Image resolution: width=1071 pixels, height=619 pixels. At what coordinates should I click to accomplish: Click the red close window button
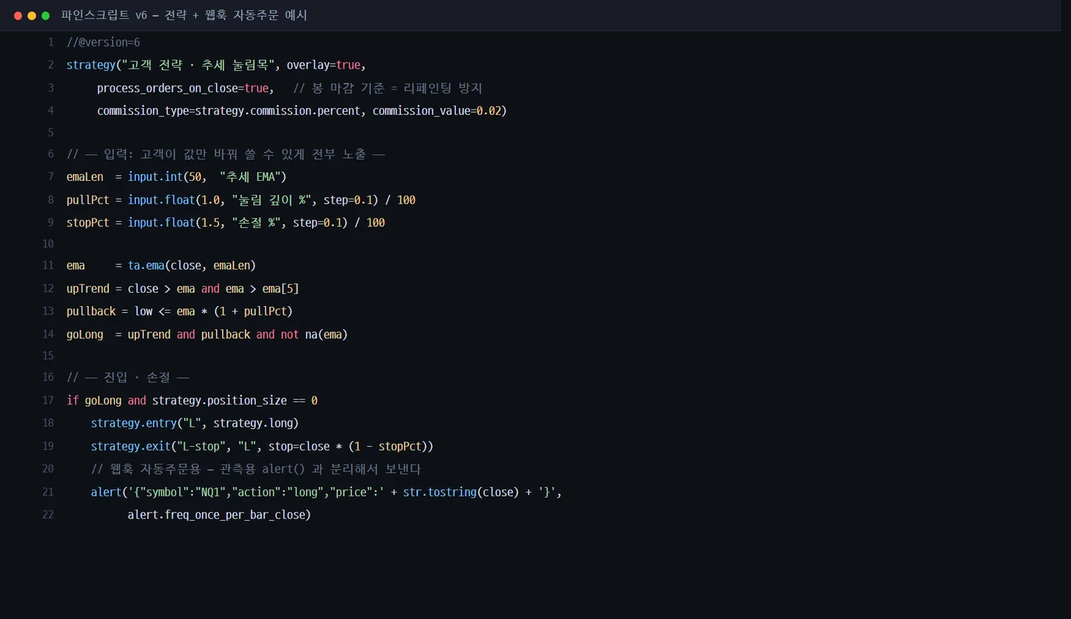[x=18, y=16]
